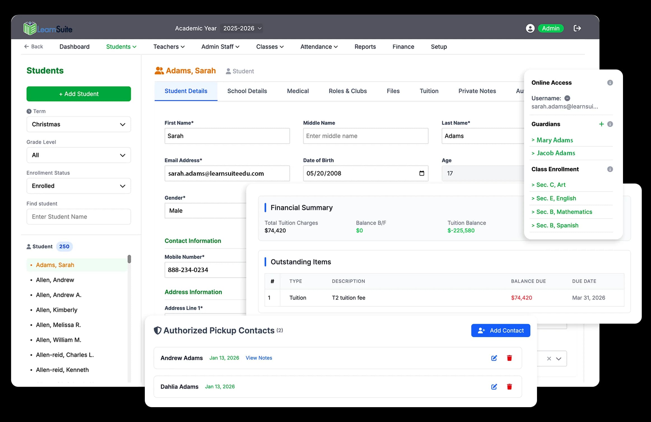
Task: Open the Date of Birth calendar picker
Action: click(x=422, y=173)
